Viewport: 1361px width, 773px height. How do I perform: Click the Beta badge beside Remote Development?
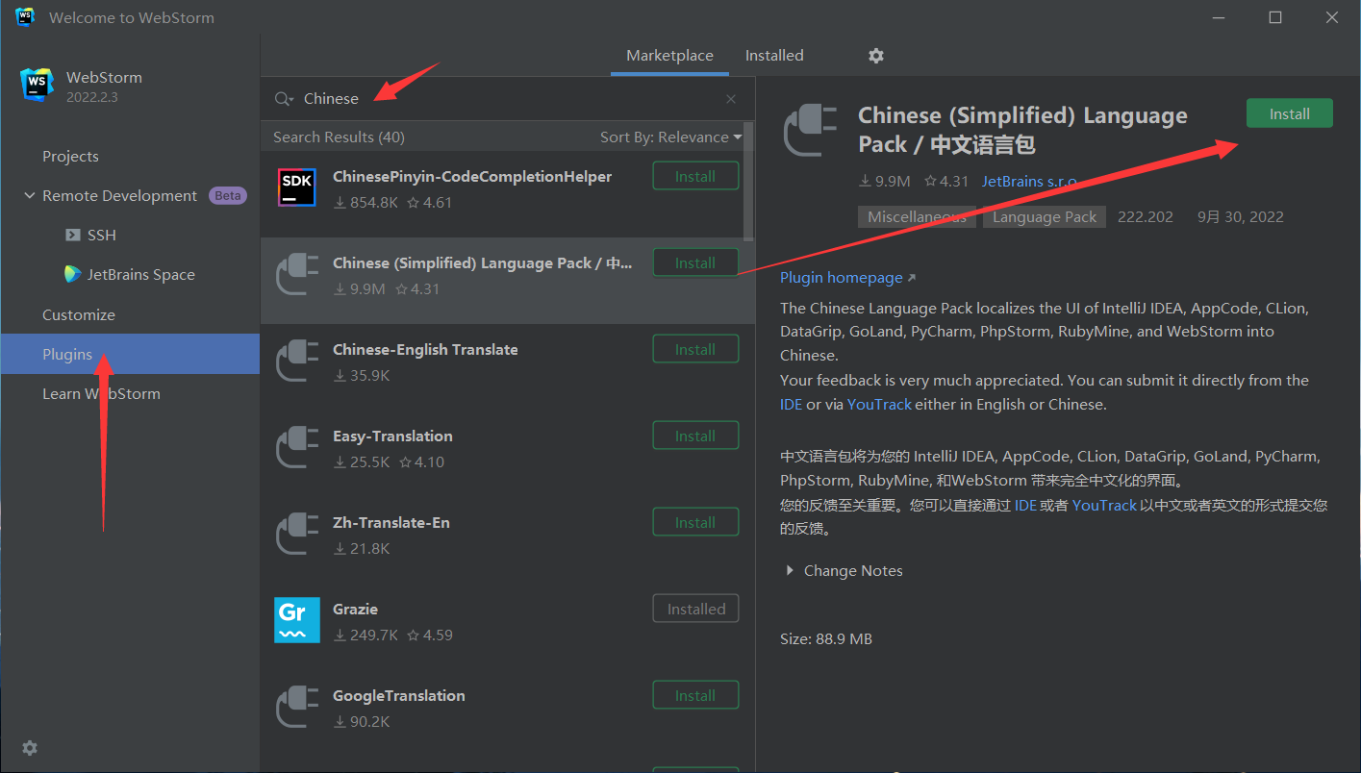(x=228, y=195)
